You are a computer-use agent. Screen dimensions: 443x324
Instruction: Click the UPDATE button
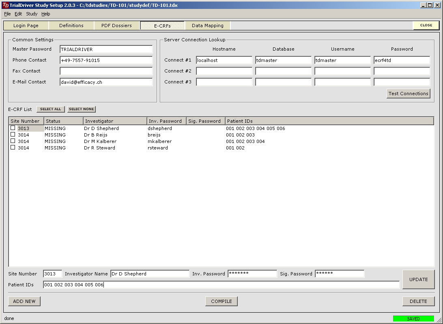point(418,279)
